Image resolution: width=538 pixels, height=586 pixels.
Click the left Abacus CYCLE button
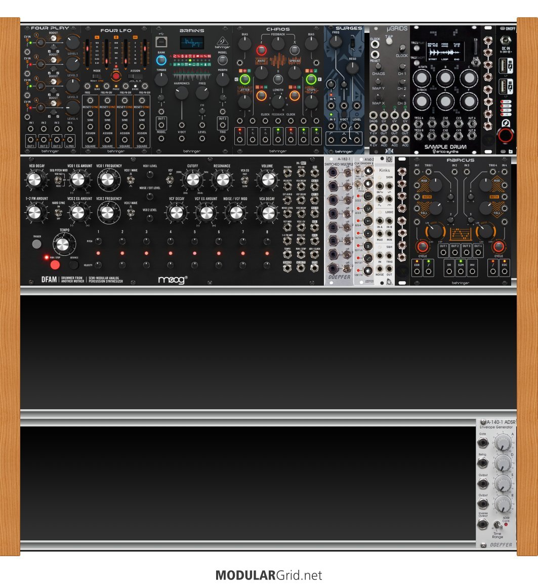click(422, 247)
